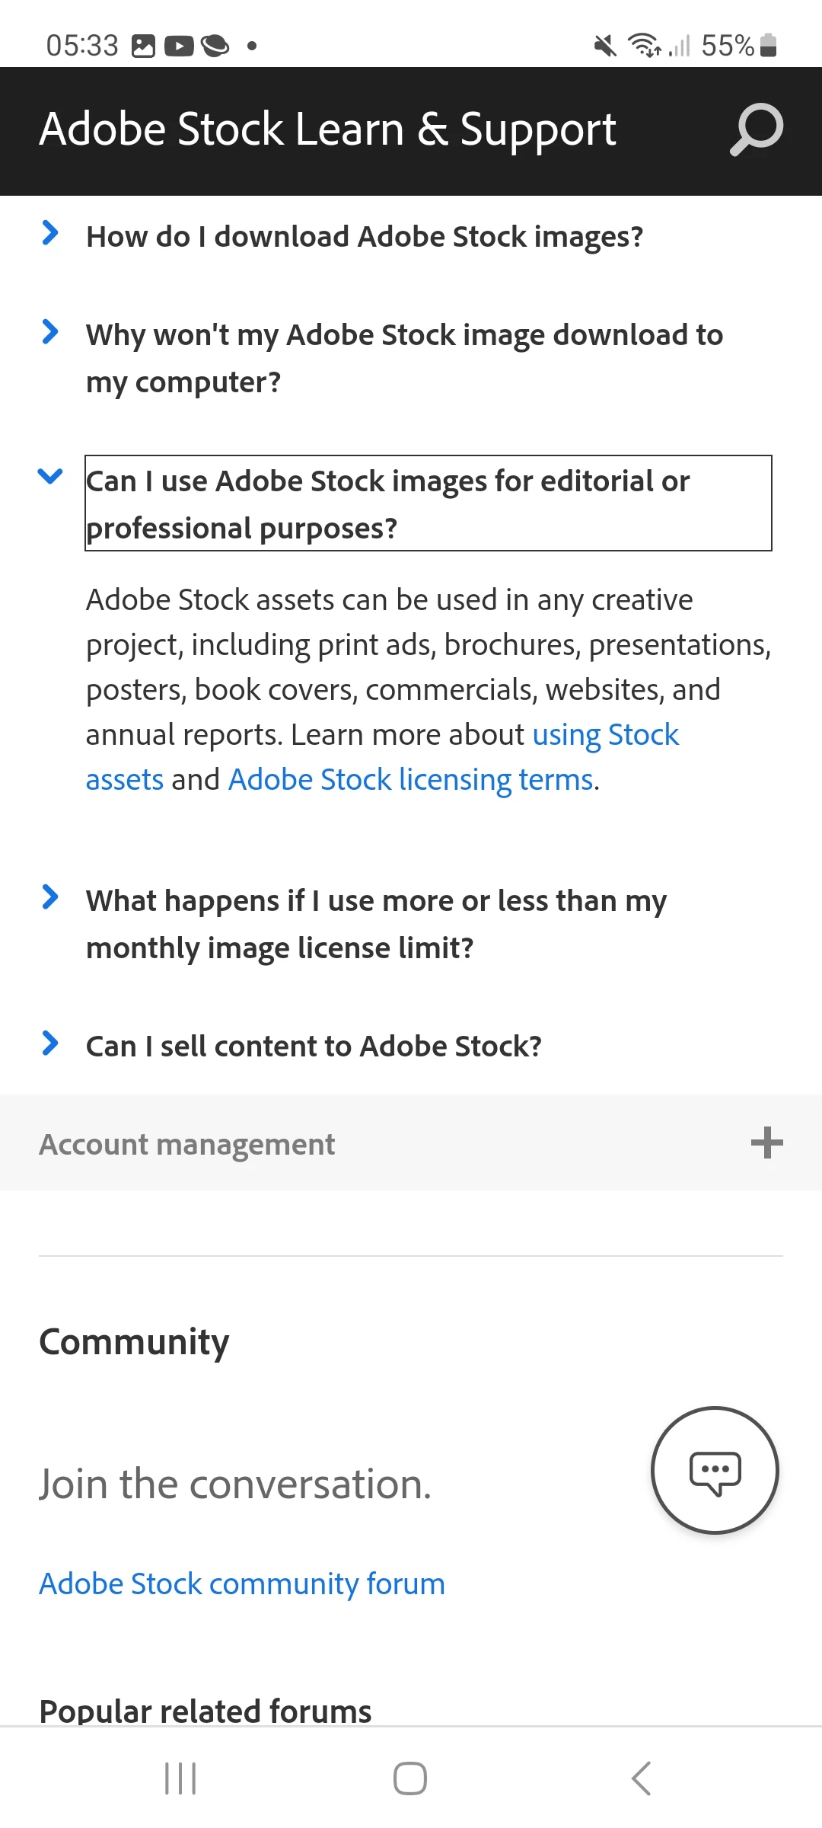The width and height of the screenshot is (822, 1828).
Task: Tap the gallery image notification icon
Action: click(143, 46)
